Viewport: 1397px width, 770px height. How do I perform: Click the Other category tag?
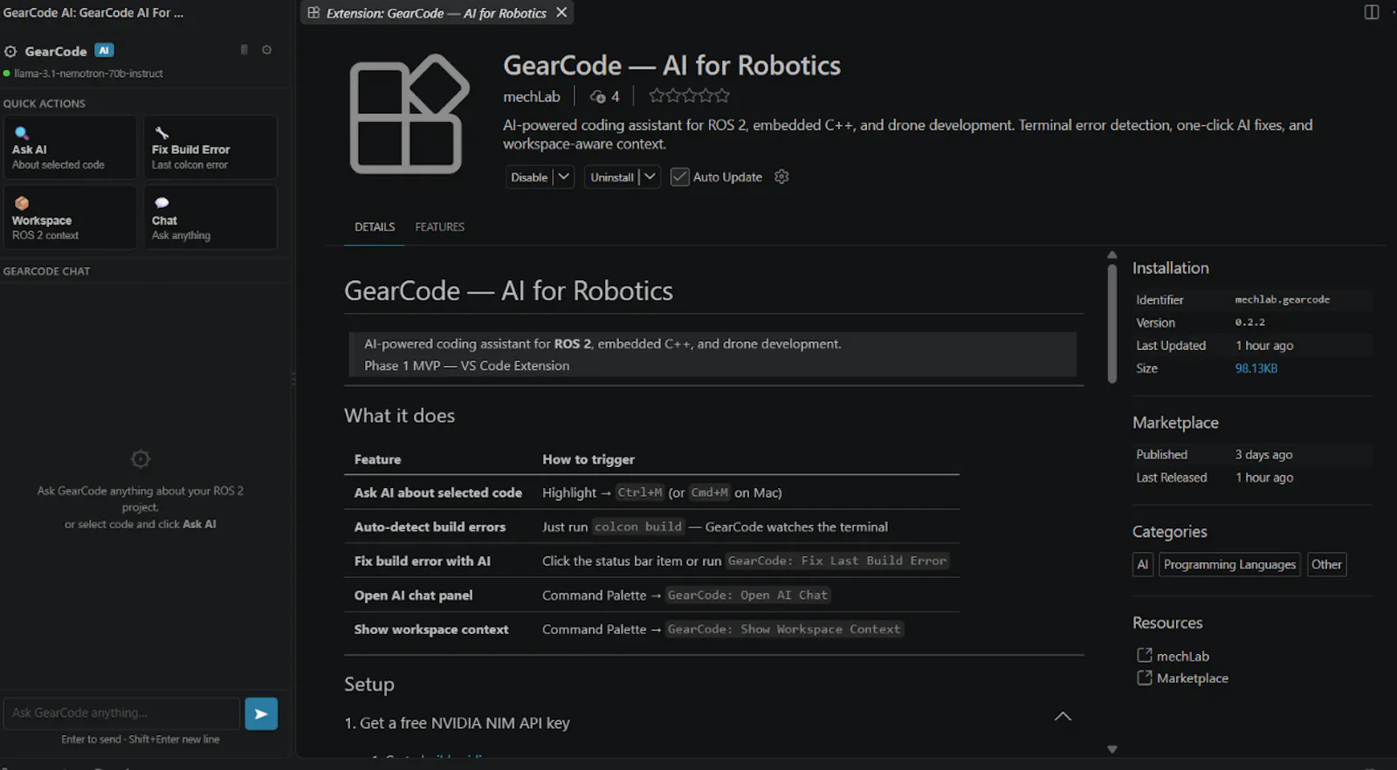[1326, 565]
